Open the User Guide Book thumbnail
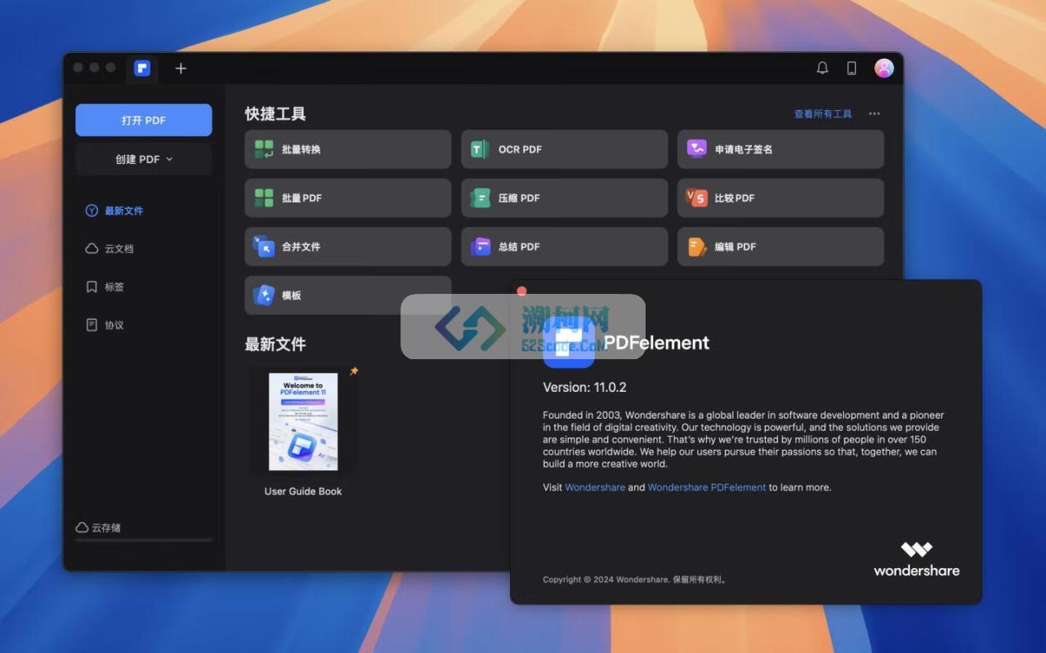The height and width of the screenshot is (653, 1046). [x=303, y=422]
